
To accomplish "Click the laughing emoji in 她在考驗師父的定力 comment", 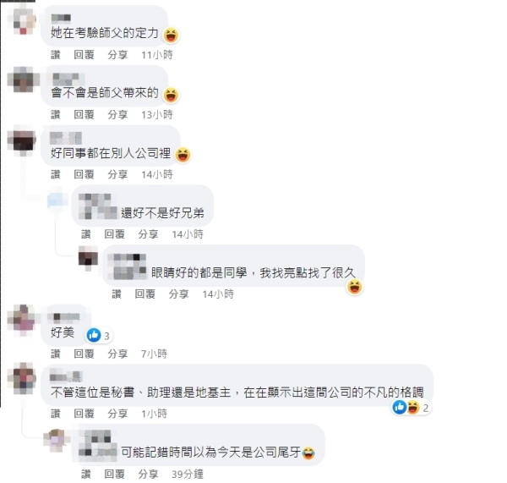I will [171, 35].
